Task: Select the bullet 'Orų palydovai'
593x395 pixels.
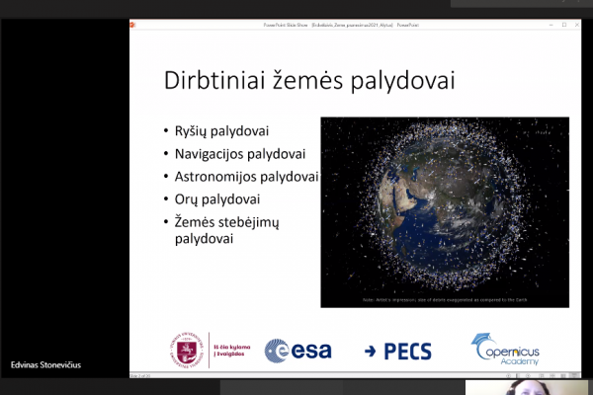Action: pyautogui.click(x=217, y=199)
